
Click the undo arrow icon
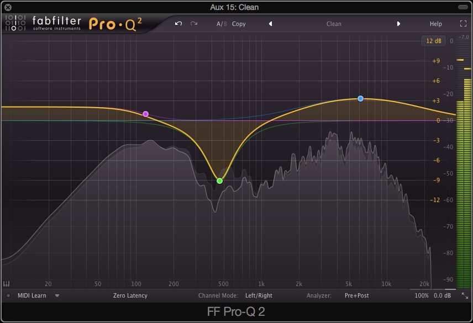point(178,24)
